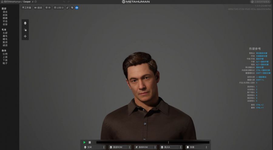Open options menu for last pose clip
Screen dimensions: 273x150
(206, 147)
